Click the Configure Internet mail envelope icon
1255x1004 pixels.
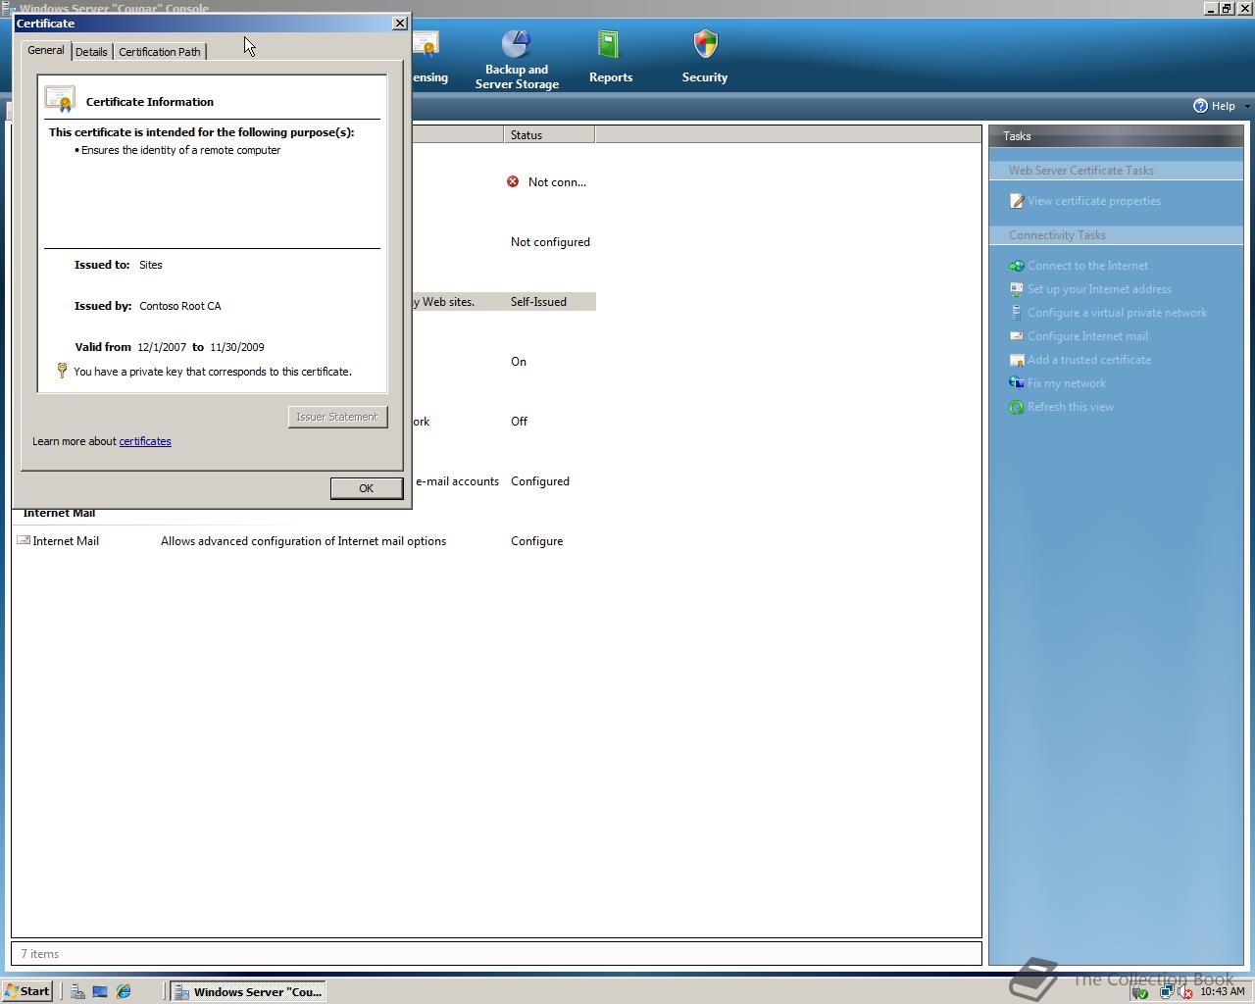pos(1017,336)
